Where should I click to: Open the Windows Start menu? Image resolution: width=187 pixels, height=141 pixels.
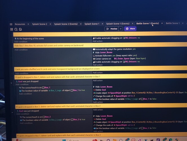(64, 140)
